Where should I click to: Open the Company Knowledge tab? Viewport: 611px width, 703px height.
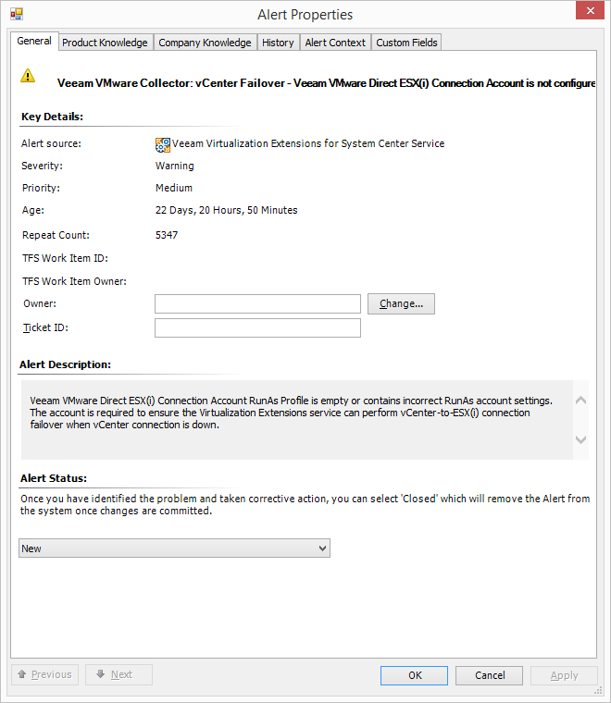[205, 43]
